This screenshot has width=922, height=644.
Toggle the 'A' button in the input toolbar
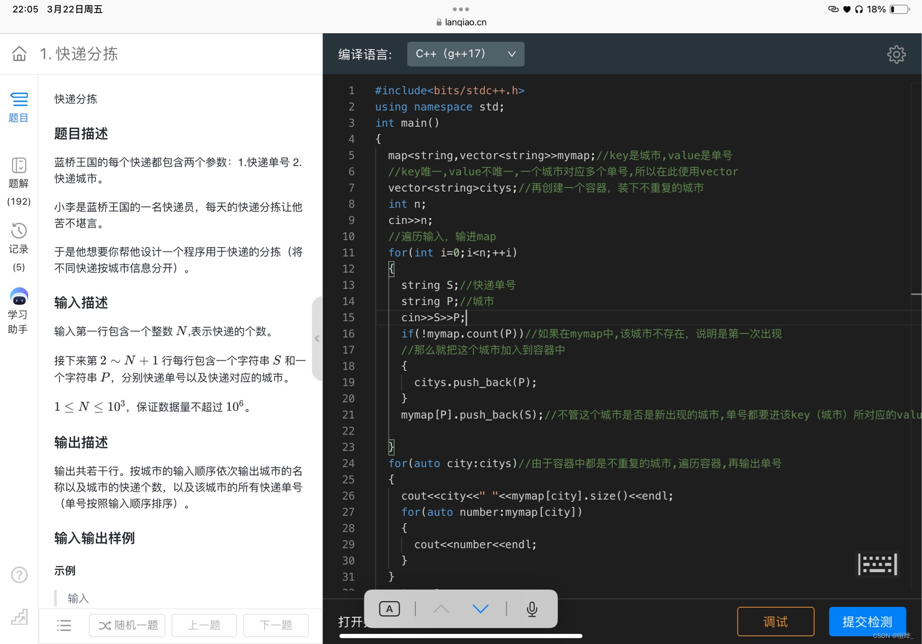tap(389, 609)
